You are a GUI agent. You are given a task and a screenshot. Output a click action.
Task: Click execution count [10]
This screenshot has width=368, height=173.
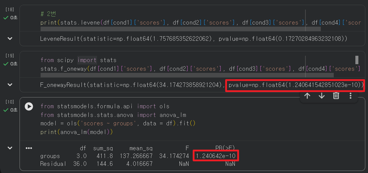click(x=10, y=102)
